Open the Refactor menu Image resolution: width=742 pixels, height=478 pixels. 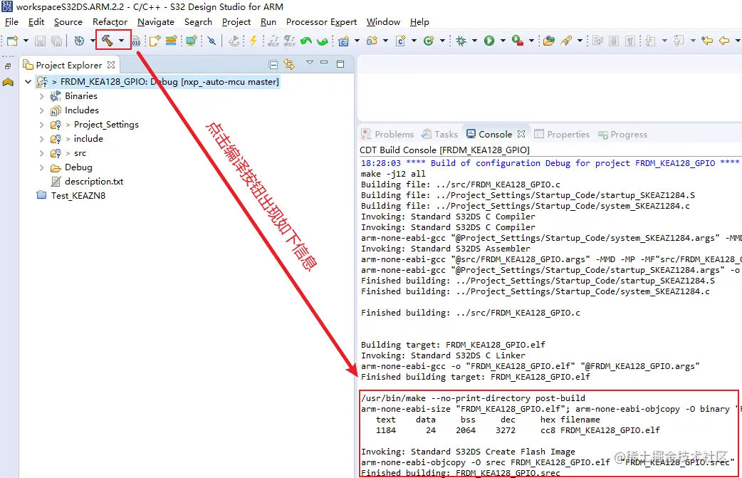point(110,22)
